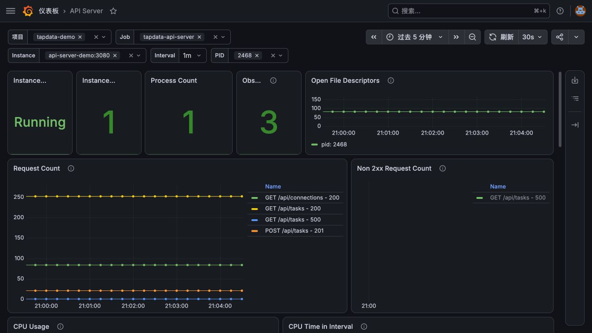This screenshot has height=333, width=592.
Task: Shift time range forward
Action: [x=456, y=37]
